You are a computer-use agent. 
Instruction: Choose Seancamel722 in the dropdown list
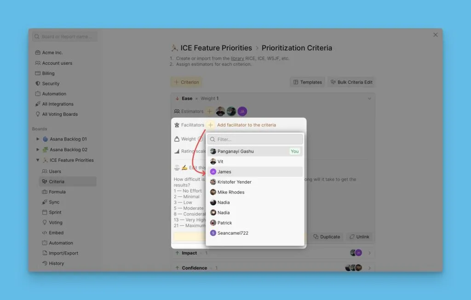click(255, 233)
